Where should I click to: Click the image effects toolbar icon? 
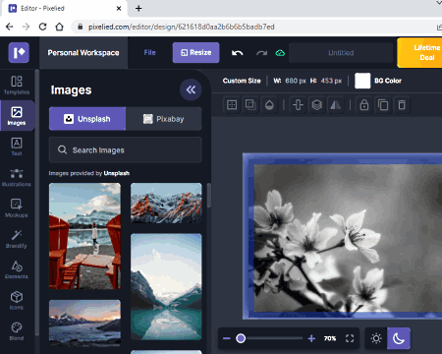click(232, 105)
